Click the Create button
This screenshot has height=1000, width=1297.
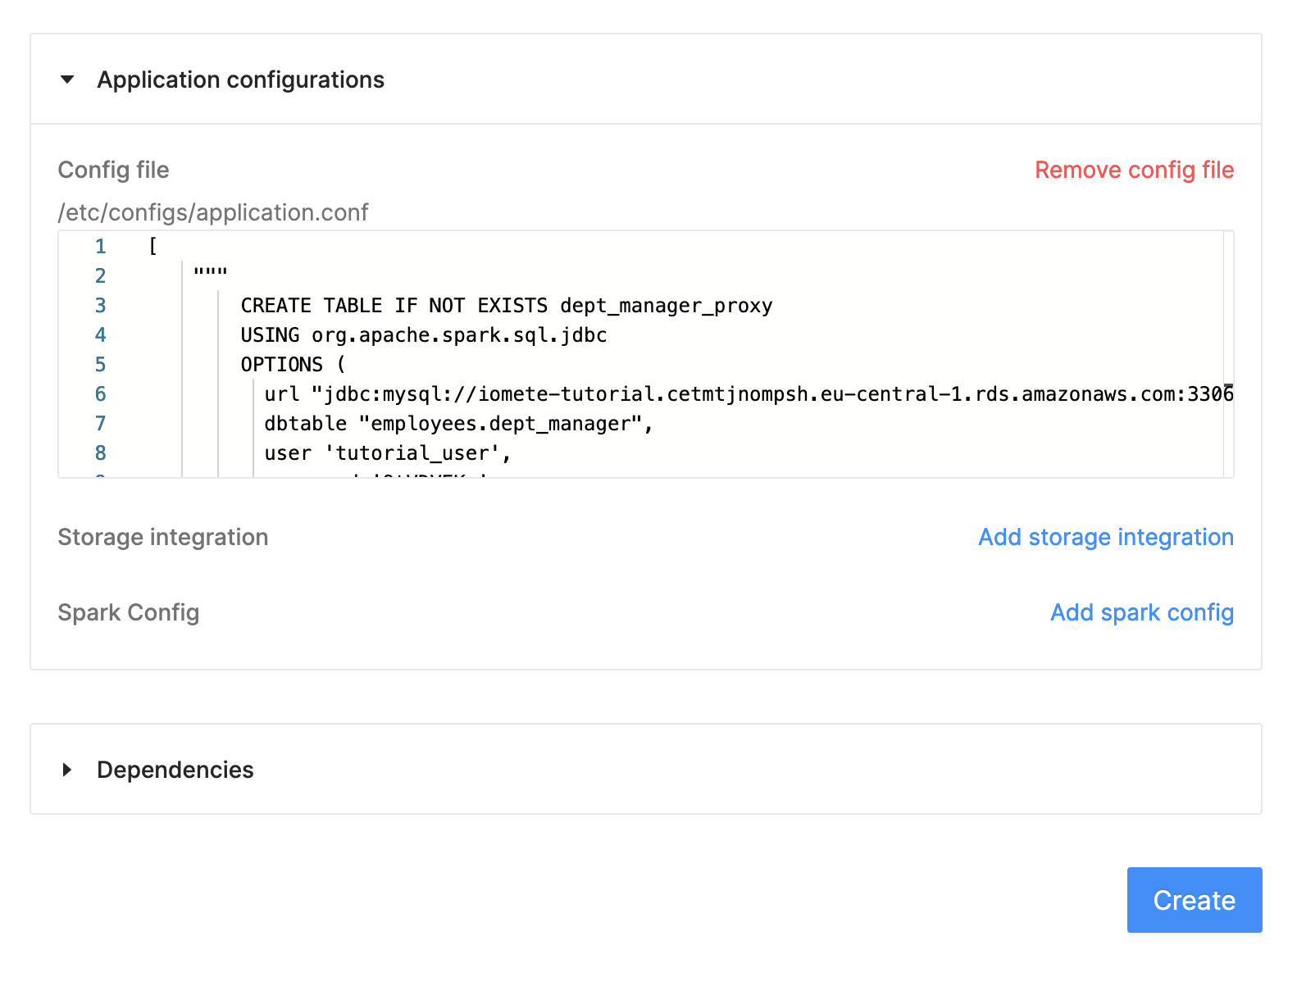point(1195,900)
